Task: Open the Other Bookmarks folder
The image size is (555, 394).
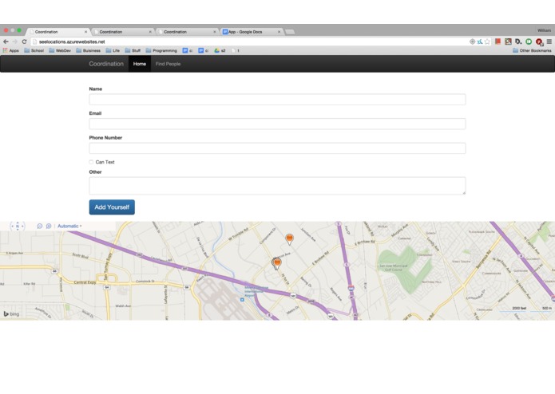Action: (x=532, y=50)
